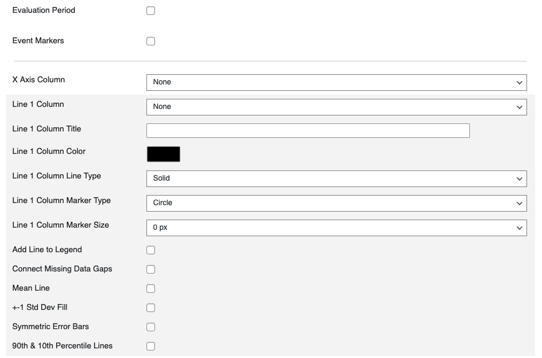Open the Marker Type dropdown showing Circle
The height and width of the screenshot is (358, 542).
pyautogui.click(x=336, y=203)
